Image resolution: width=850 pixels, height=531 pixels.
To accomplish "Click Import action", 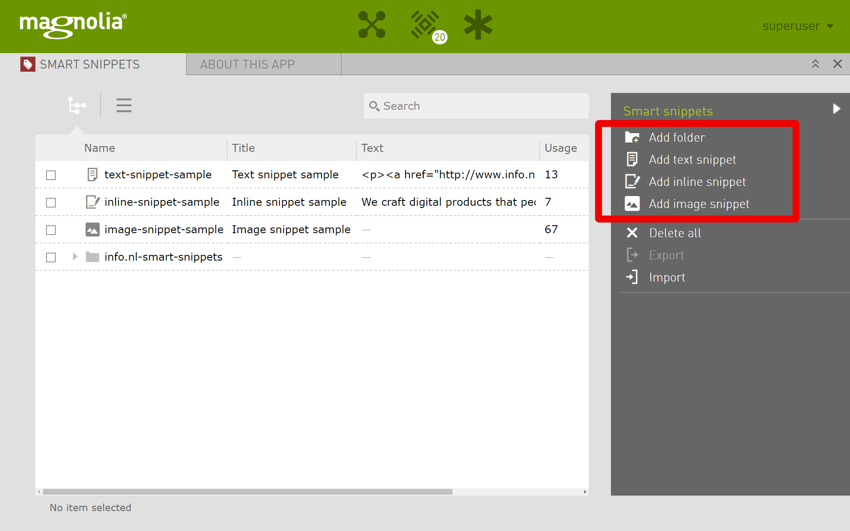I will point(667,277).
